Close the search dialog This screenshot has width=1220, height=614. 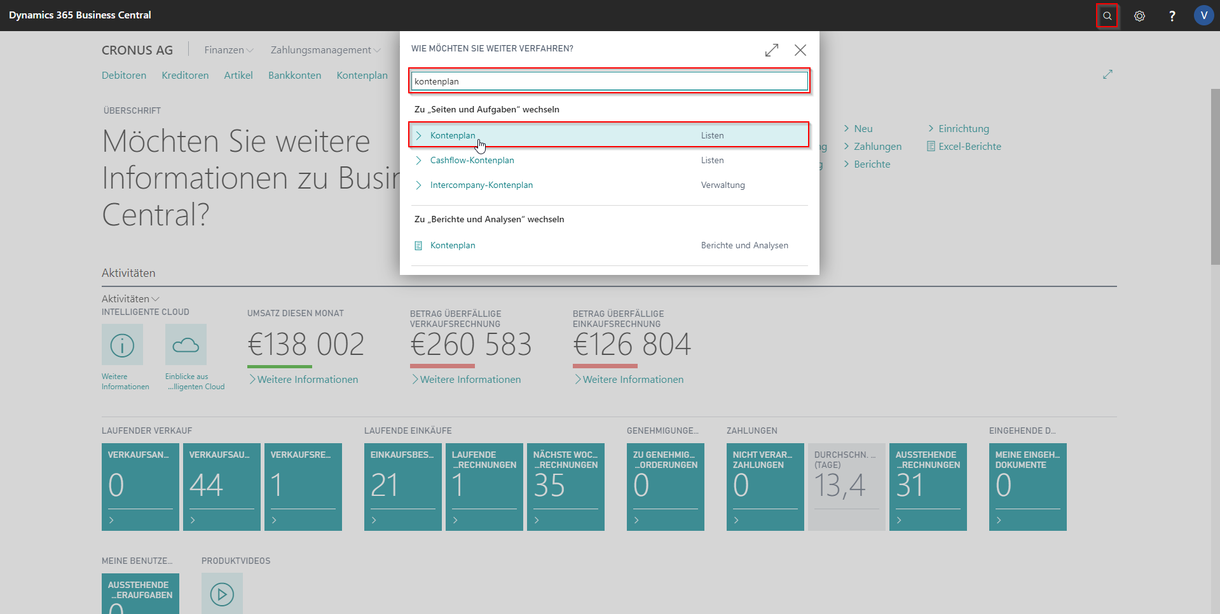click(800, 50)
